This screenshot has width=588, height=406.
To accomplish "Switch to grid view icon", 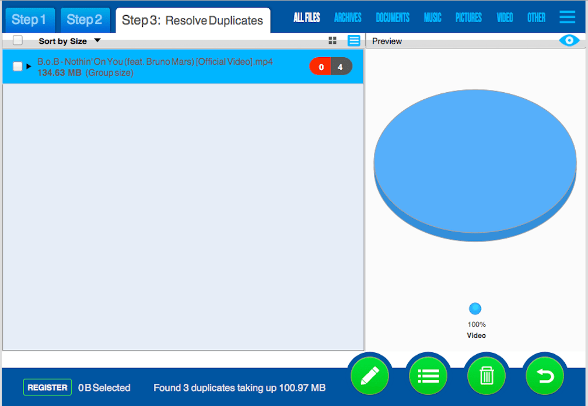I will click(x=332, y=40).
